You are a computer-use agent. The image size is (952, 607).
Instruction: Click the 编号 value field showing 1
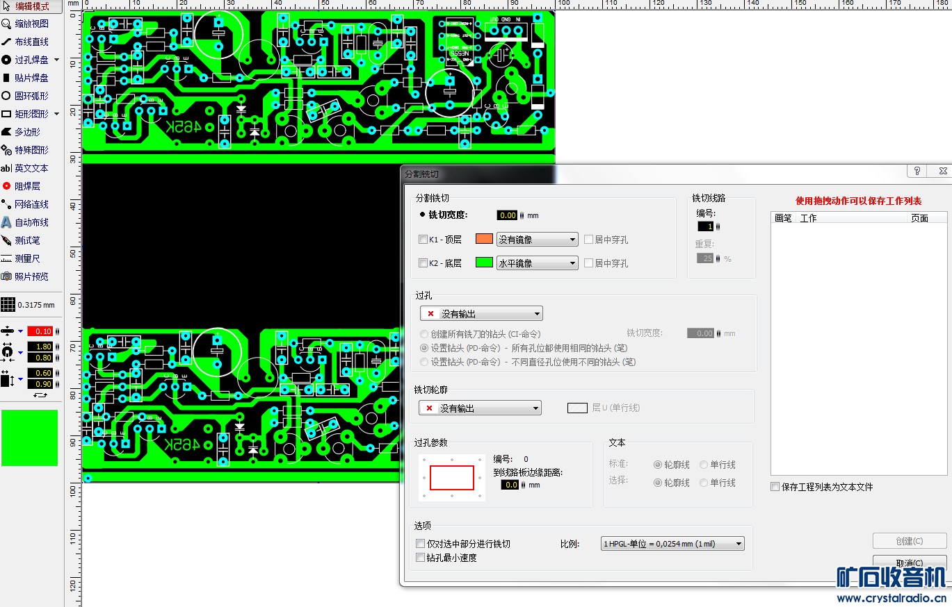coord(706,226)
